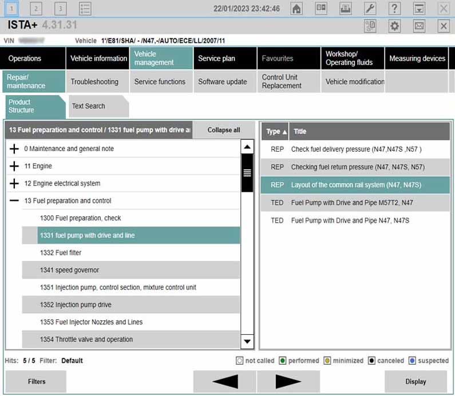The image size is (455, 396).
Task: Click the tree scrollbar up arrow
Action: 247,147
